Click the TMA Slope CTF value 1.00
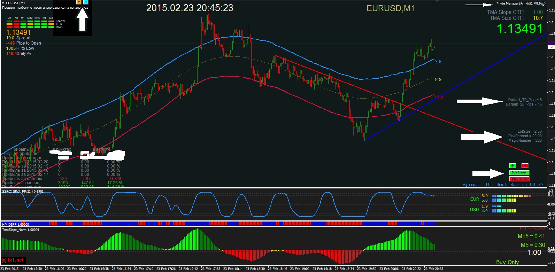Viewport: 555px width, 272px height. click(538, 12)
